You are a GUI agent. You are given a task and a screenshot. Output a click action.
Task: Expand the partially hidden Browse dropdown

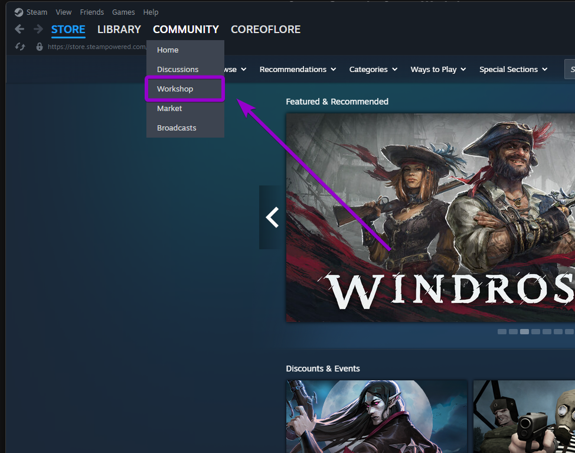point(236,69)
